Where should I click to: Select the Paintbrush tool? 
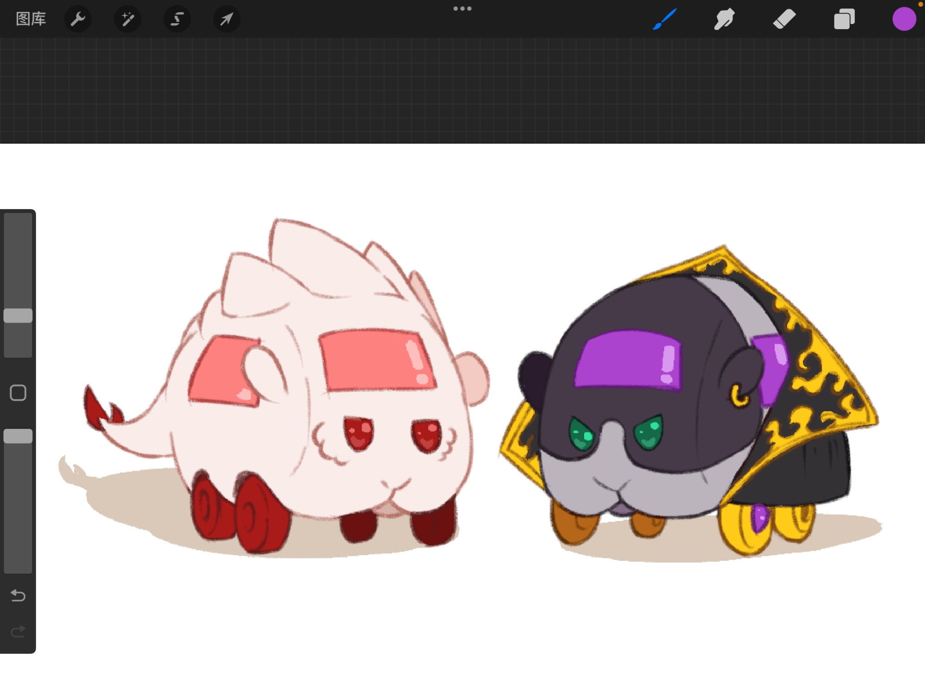pyautogui.click(x=665, y=19)
